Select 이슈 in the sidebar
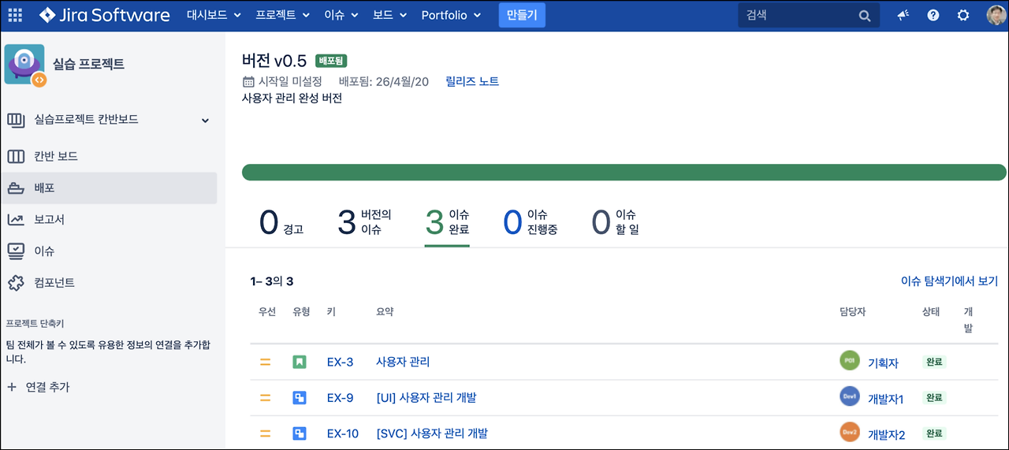Image resolution: width=1009 pixels, height=450 pixels. (109, 251)
